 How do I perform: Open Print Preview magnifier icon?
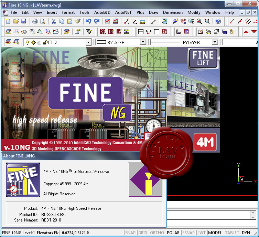coord(43,21)
